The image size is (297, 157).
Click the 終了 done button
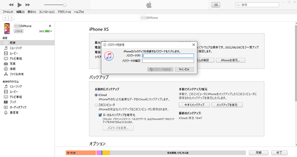[x=279, y=153]
